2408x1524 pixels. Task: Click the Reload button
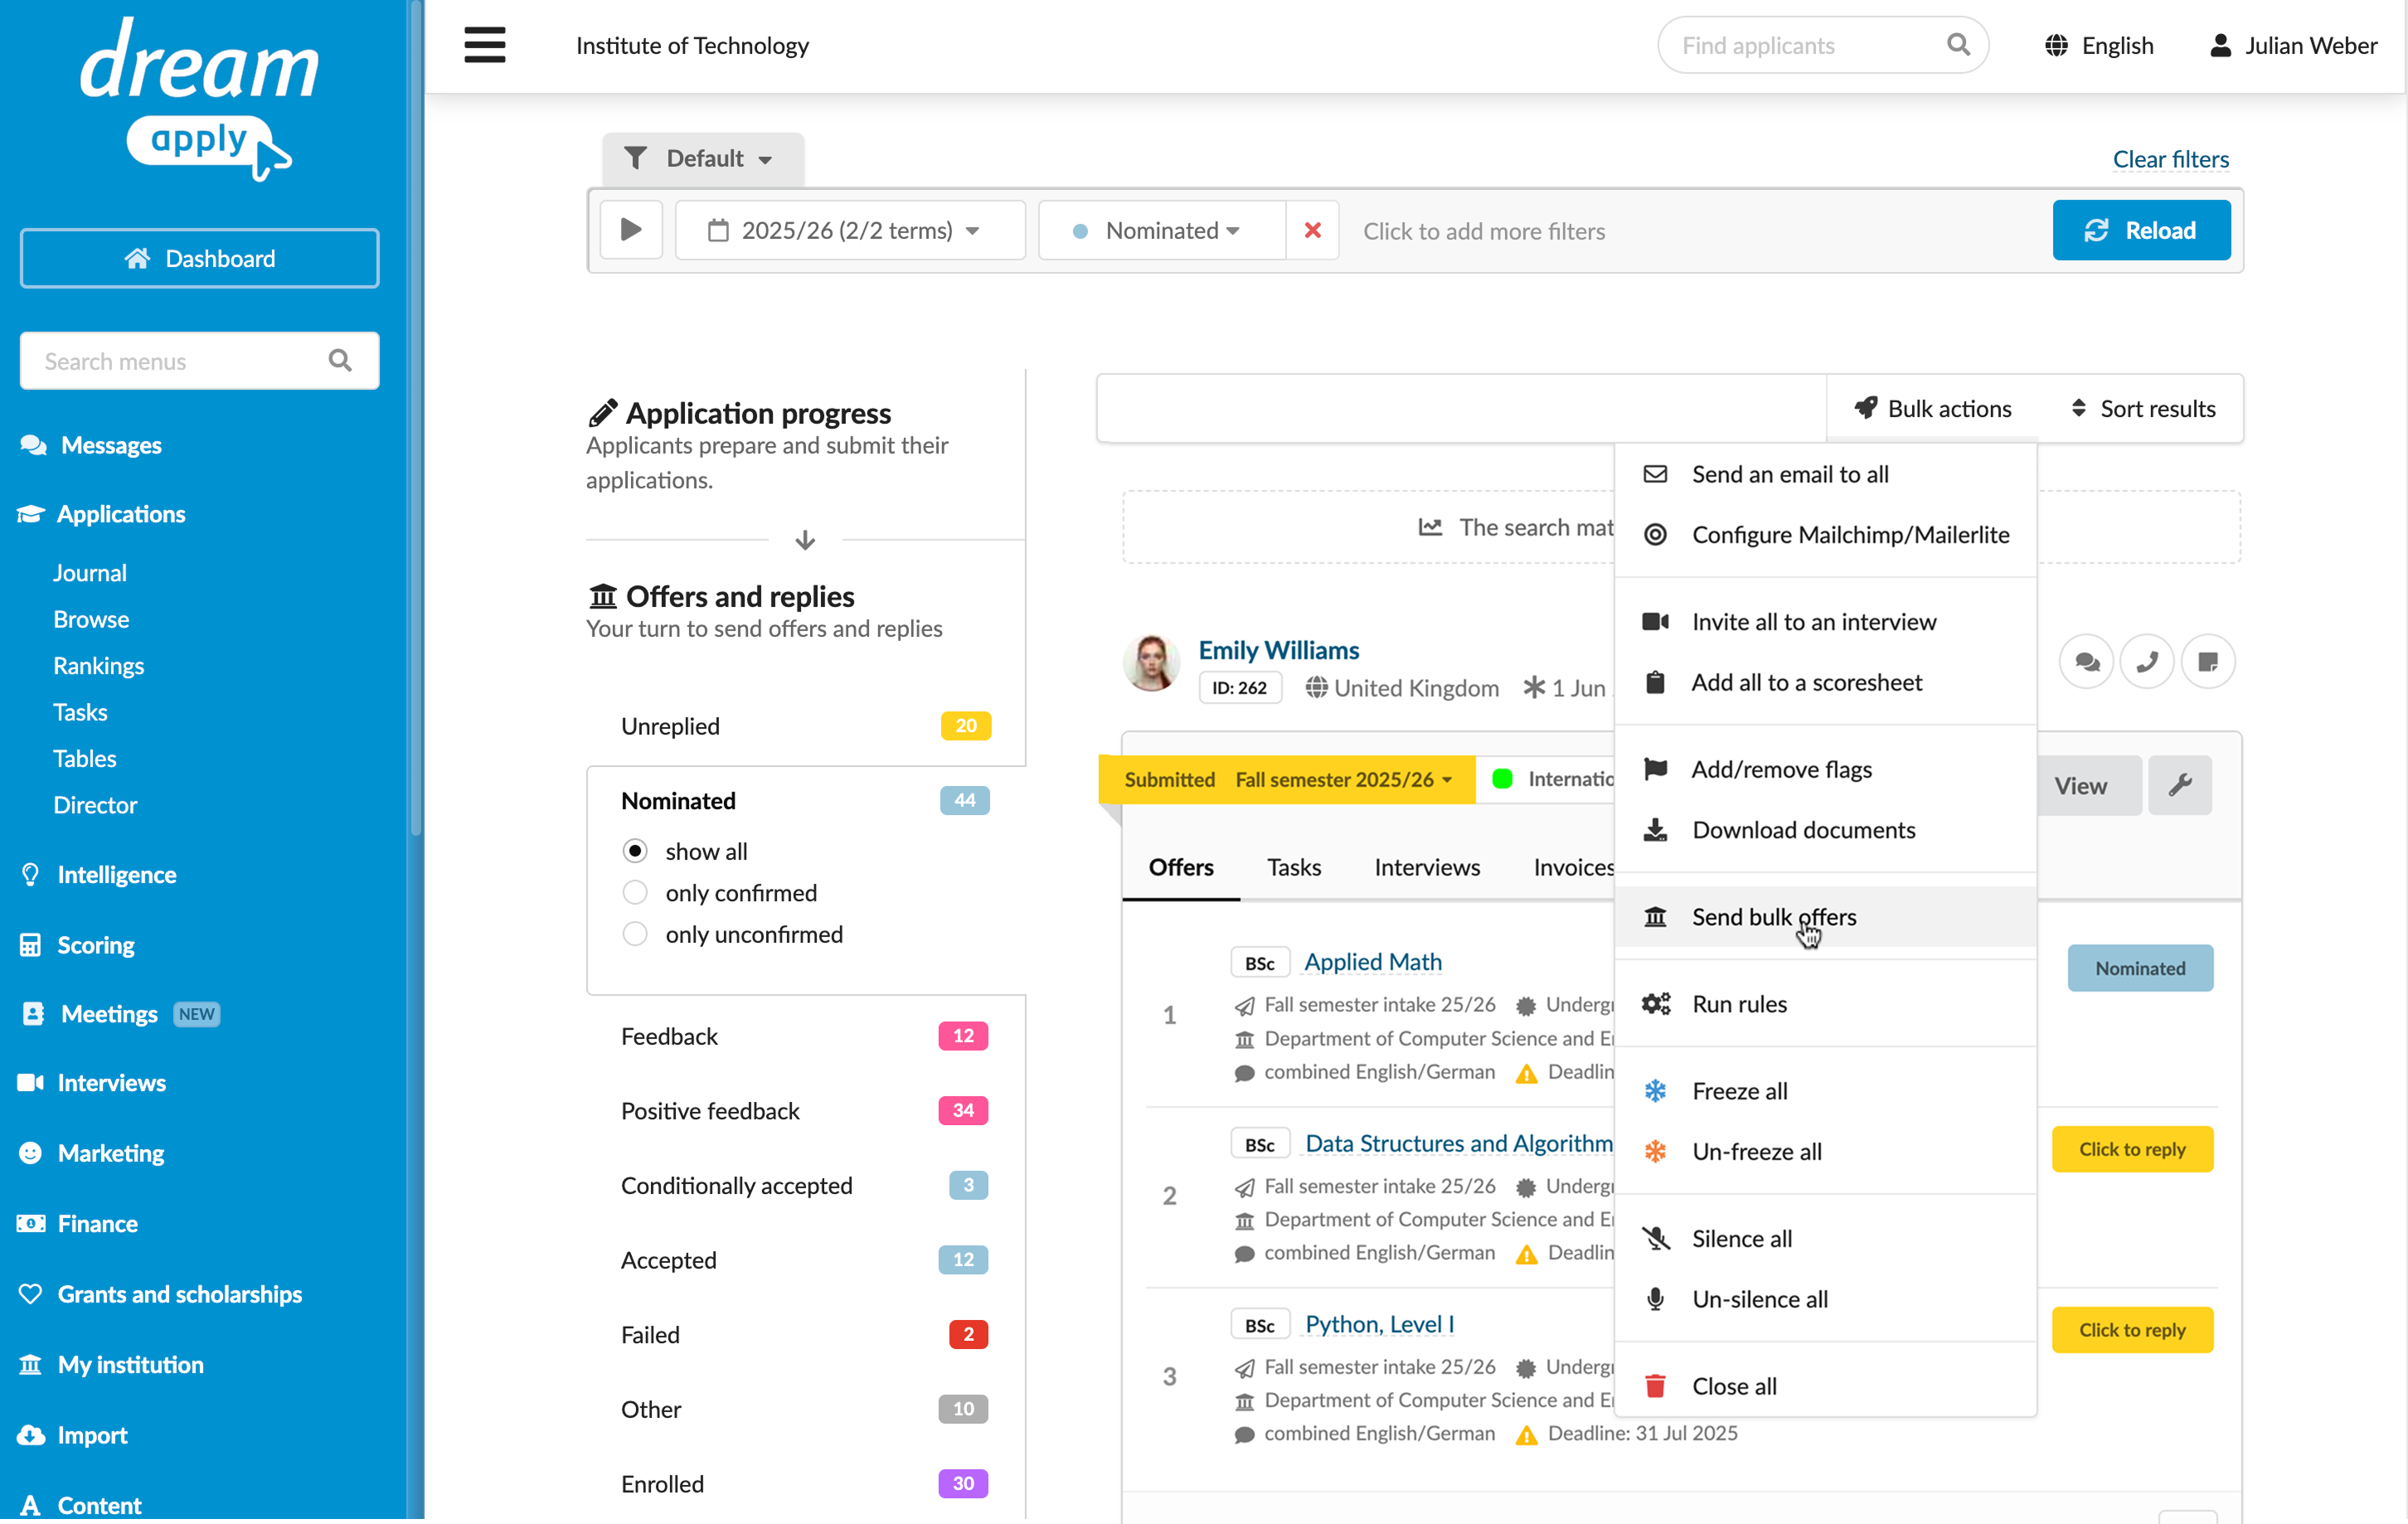[2141, 230]
